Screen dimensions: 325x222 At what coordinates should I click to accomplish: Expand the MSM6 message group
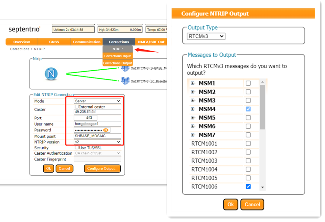tap(193, 126)
